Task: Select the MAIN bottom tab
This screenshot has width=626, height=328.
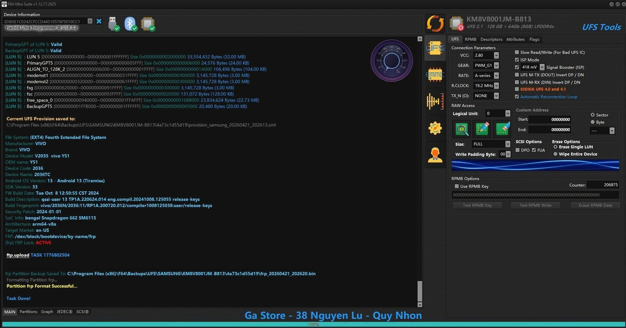Action: (x=10, y=311)
